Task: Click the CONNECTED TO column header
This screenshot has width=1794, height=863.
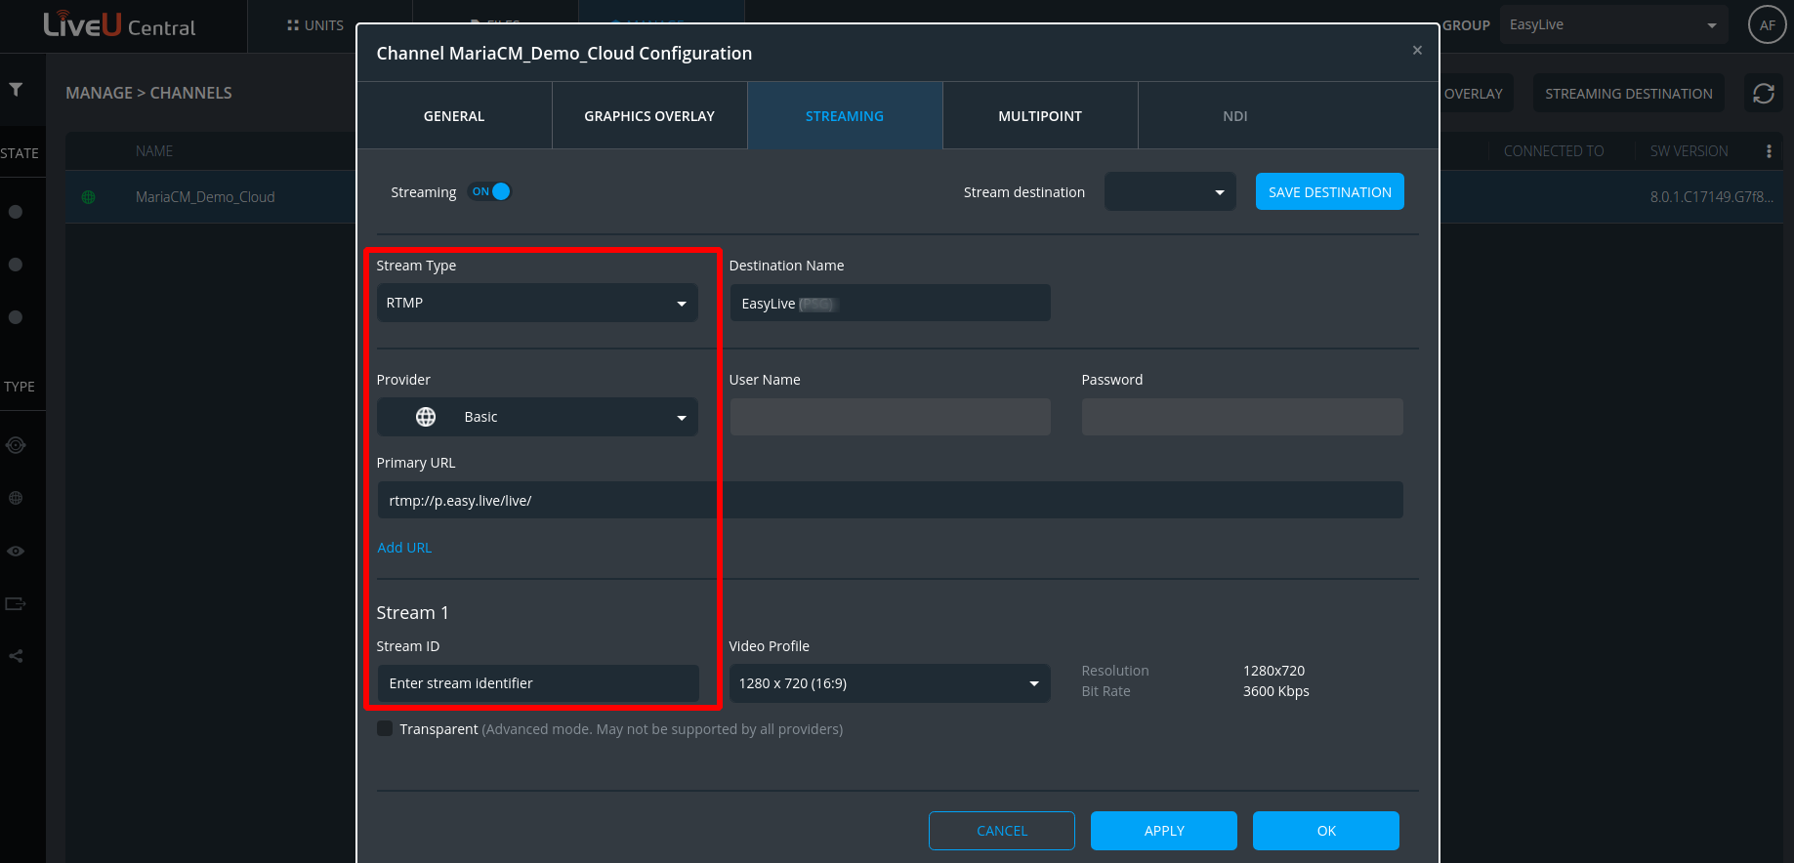Action: [1553, 151]
